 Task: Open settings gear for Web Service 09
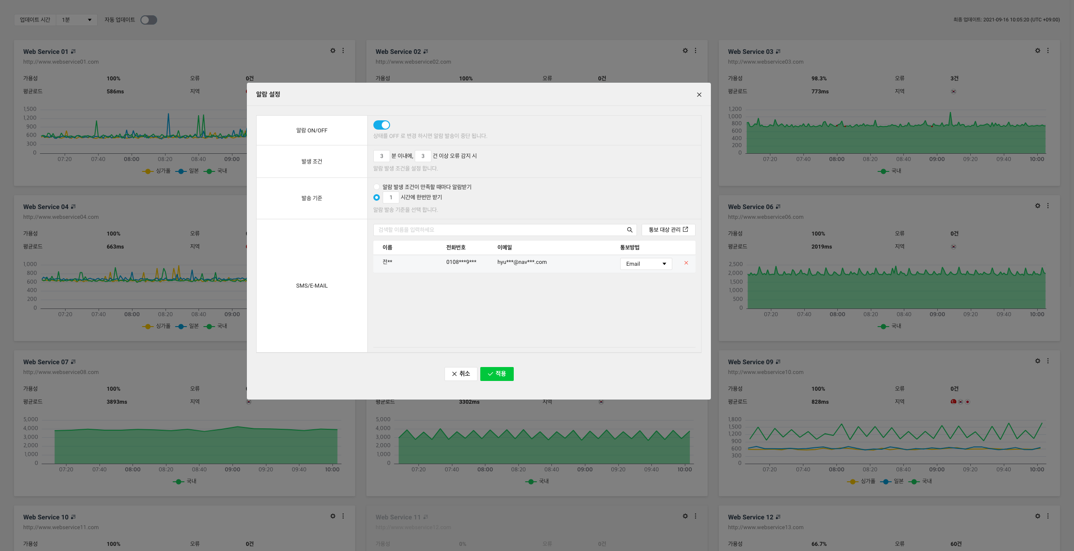pos(1038,361)
